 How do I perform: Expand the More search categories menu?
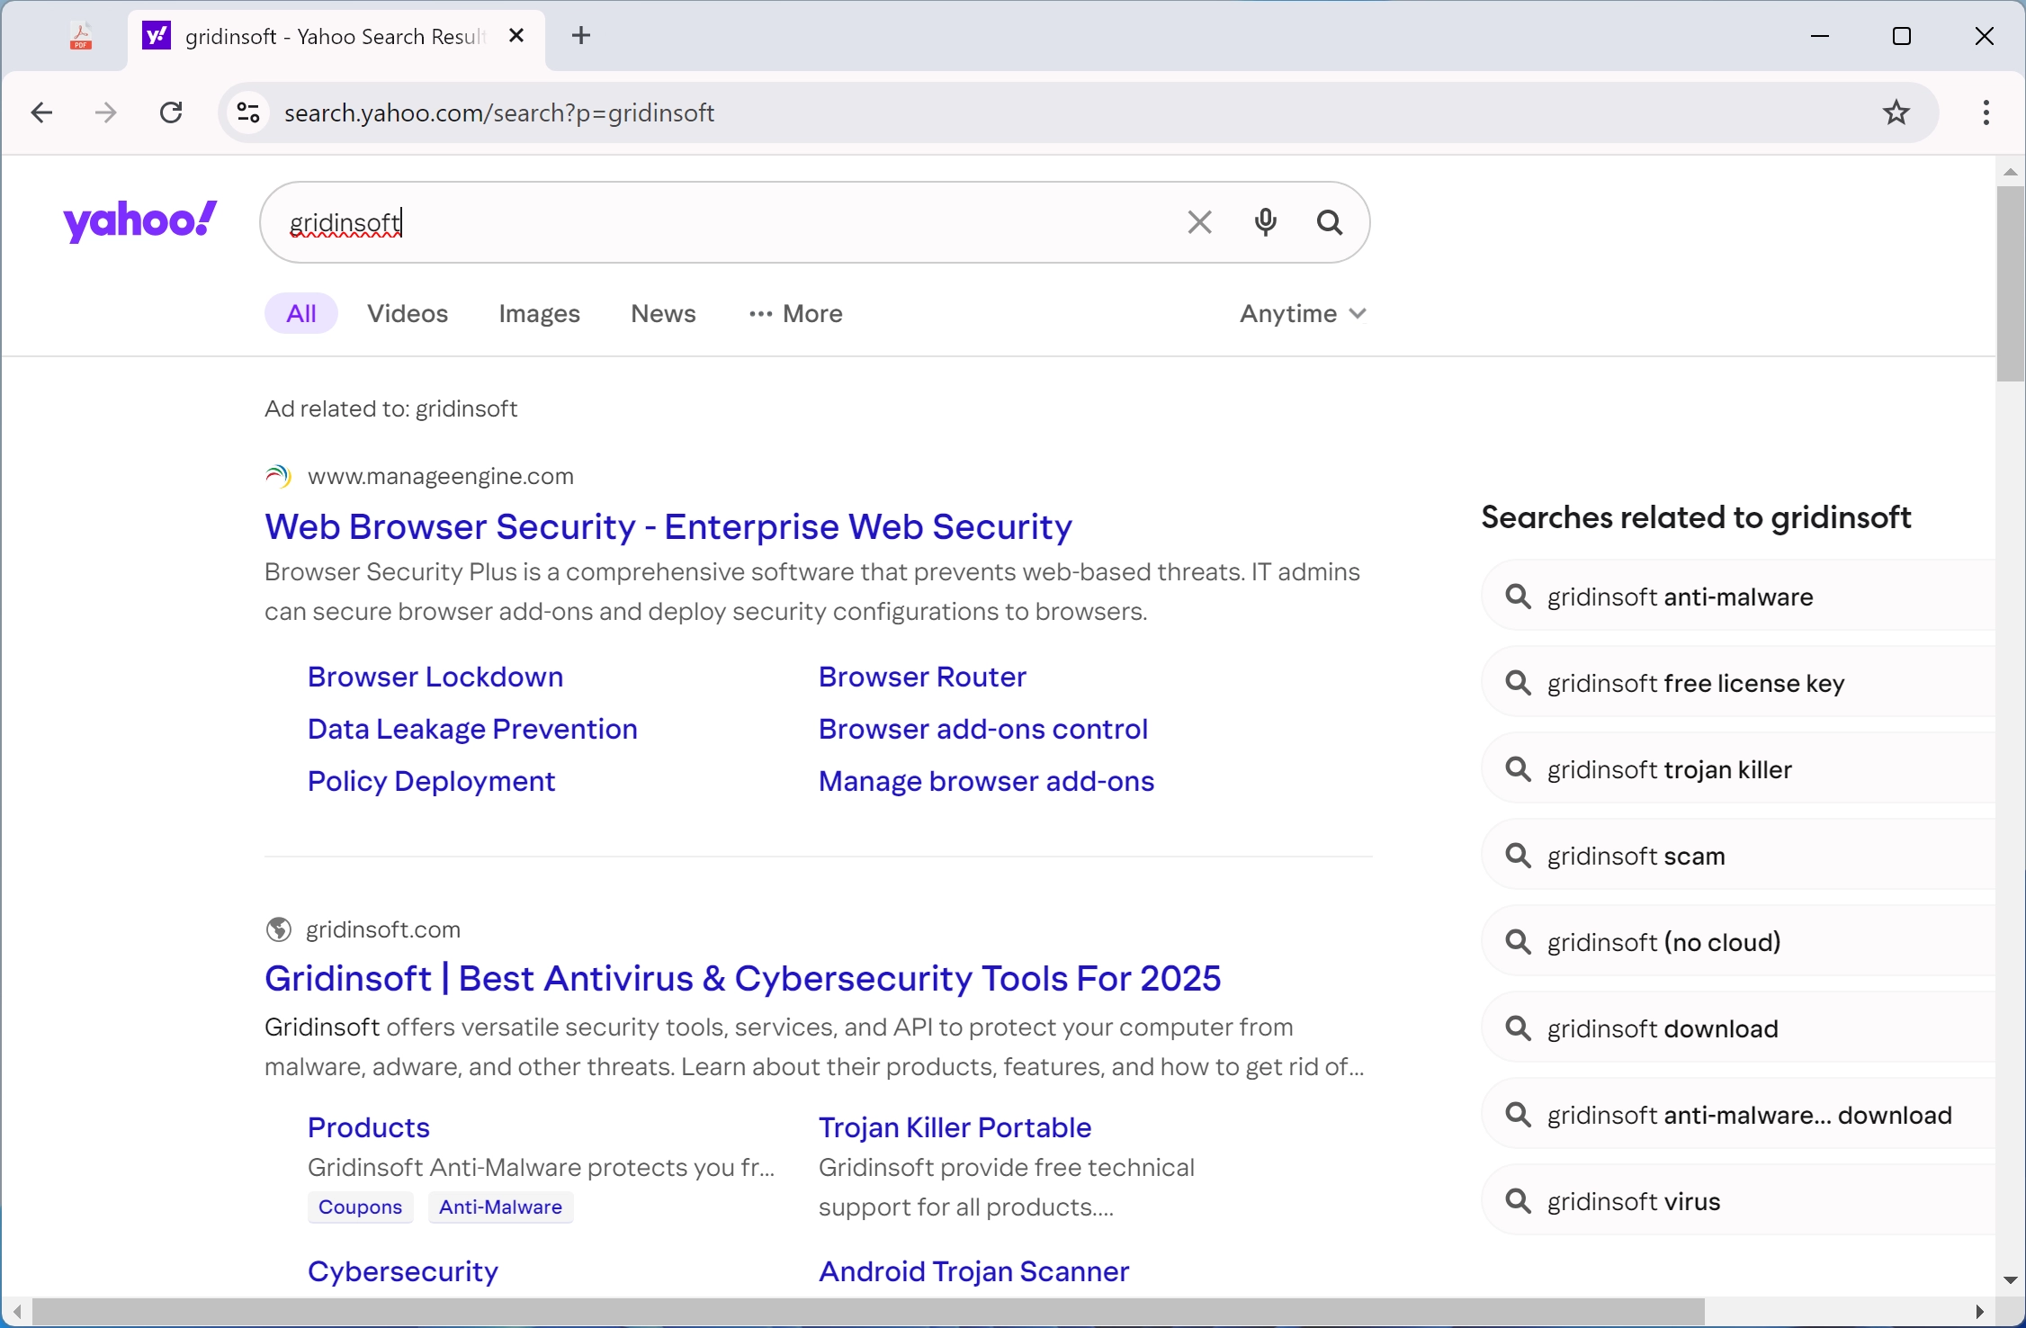point(795,313)
